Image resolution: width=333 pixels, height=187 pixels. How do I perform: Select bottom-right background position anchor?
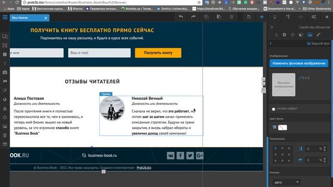[x=289, y=161]
